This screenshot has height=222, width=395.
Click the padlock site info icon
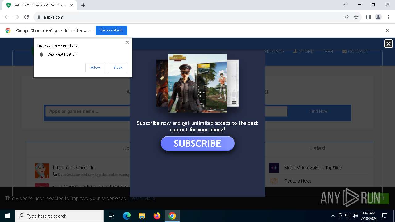(x=39, y=17)
